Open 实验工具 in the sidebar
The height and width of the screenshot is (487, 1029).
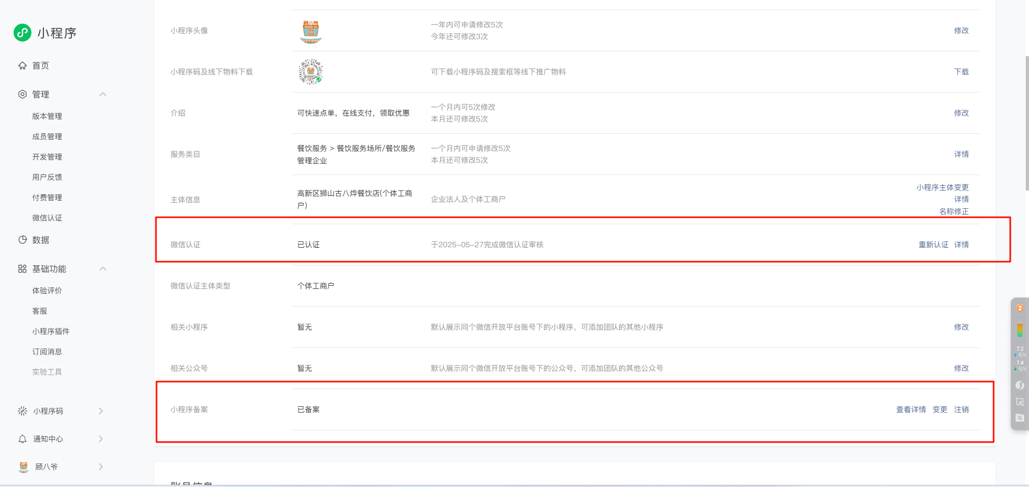(47, 372)
